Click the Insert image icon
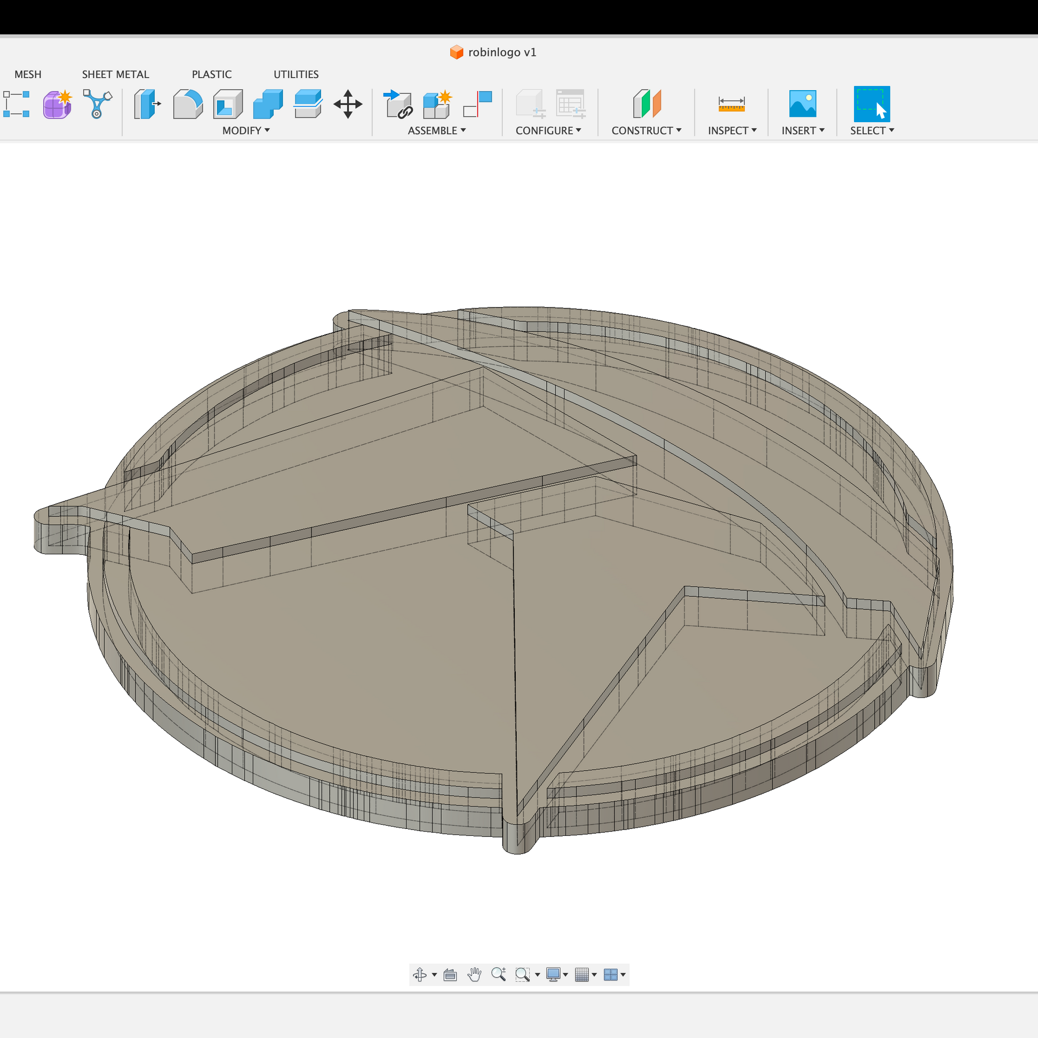Screen dimensions: 1038x1038 tap(802, 103)
